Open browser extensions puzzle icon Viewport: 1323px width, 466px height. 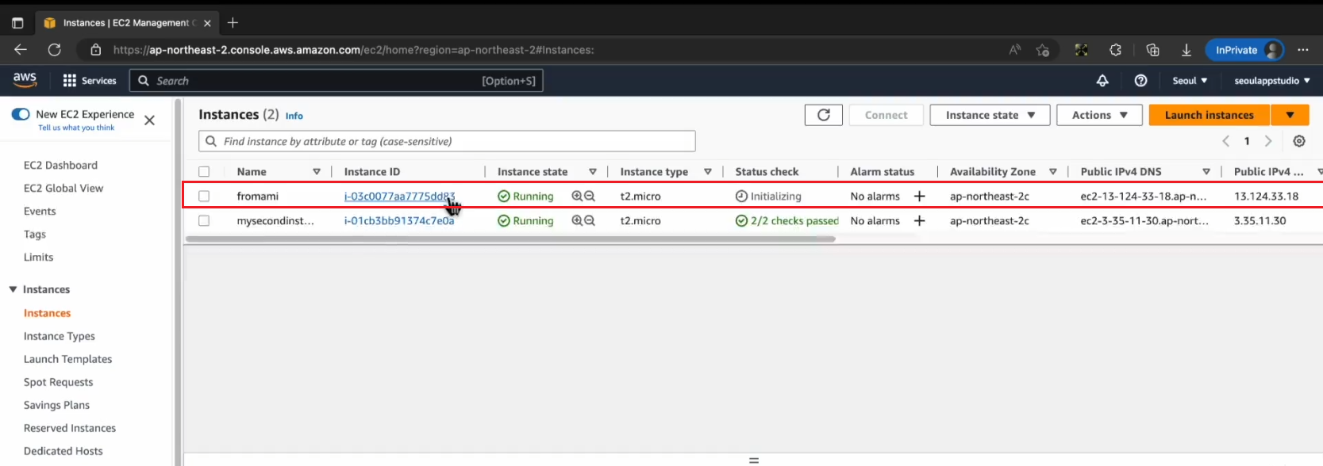(x=1115, y=50)
